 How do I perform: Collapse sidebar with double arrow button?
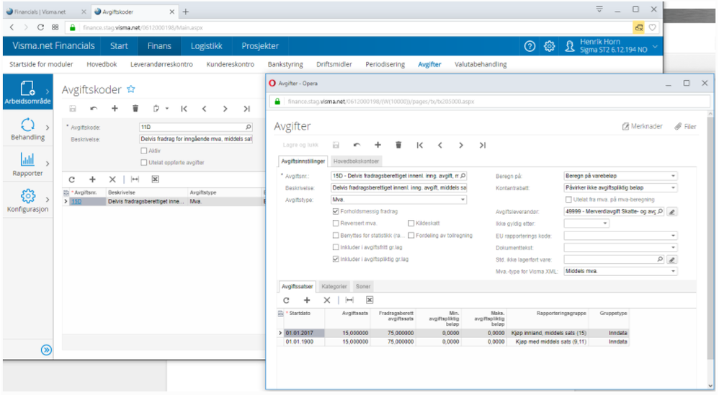point(46,350)
